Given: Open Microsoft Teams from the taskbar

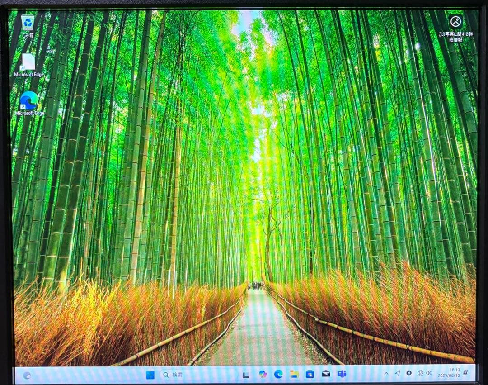Looking at the screenshot, I should point(342,374).
